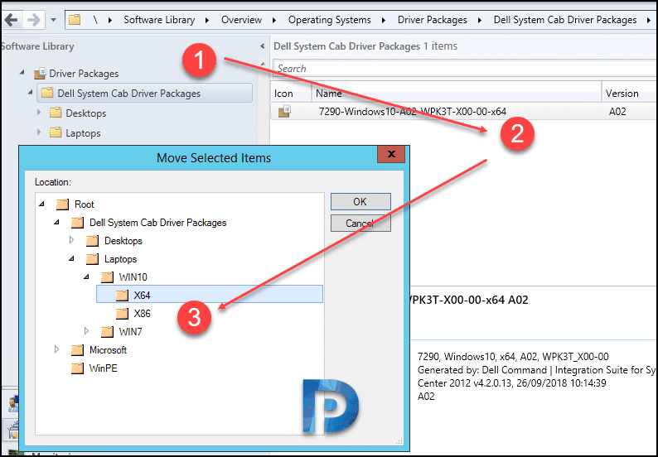This screenshot has width=658, height=457.
Task: Click Root folder icon in dialog
Action: 62,204
